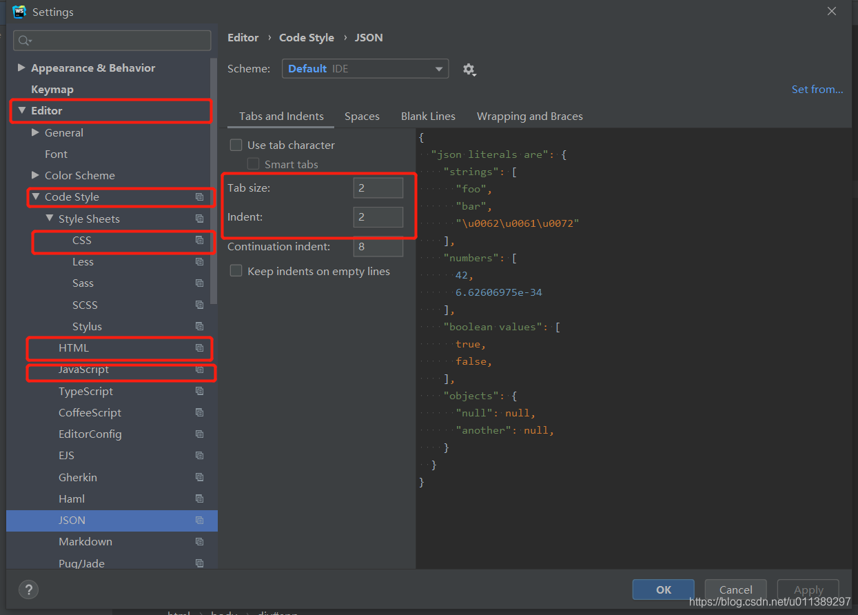
Task: Focus the settings search box
Action: [x=112, y=41]
